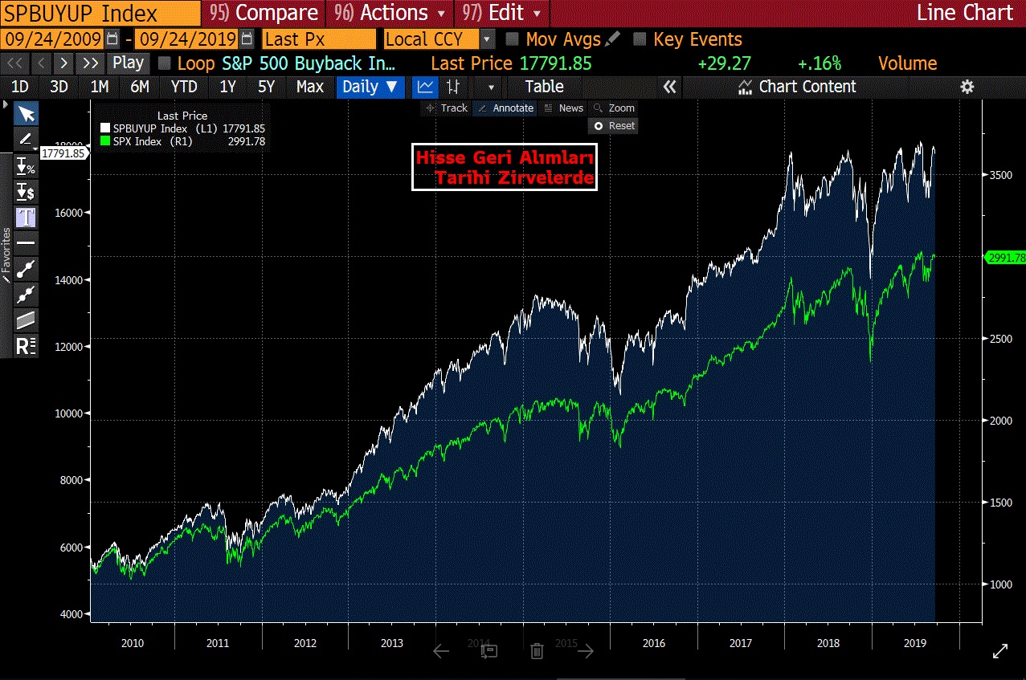Switch to bar chart style
The height and width of the screenshot is (680, 1026).
pos(452,87)
